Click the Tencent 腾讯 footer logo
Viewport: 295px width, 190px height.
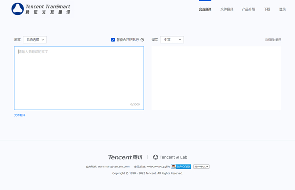coord(125,157)
